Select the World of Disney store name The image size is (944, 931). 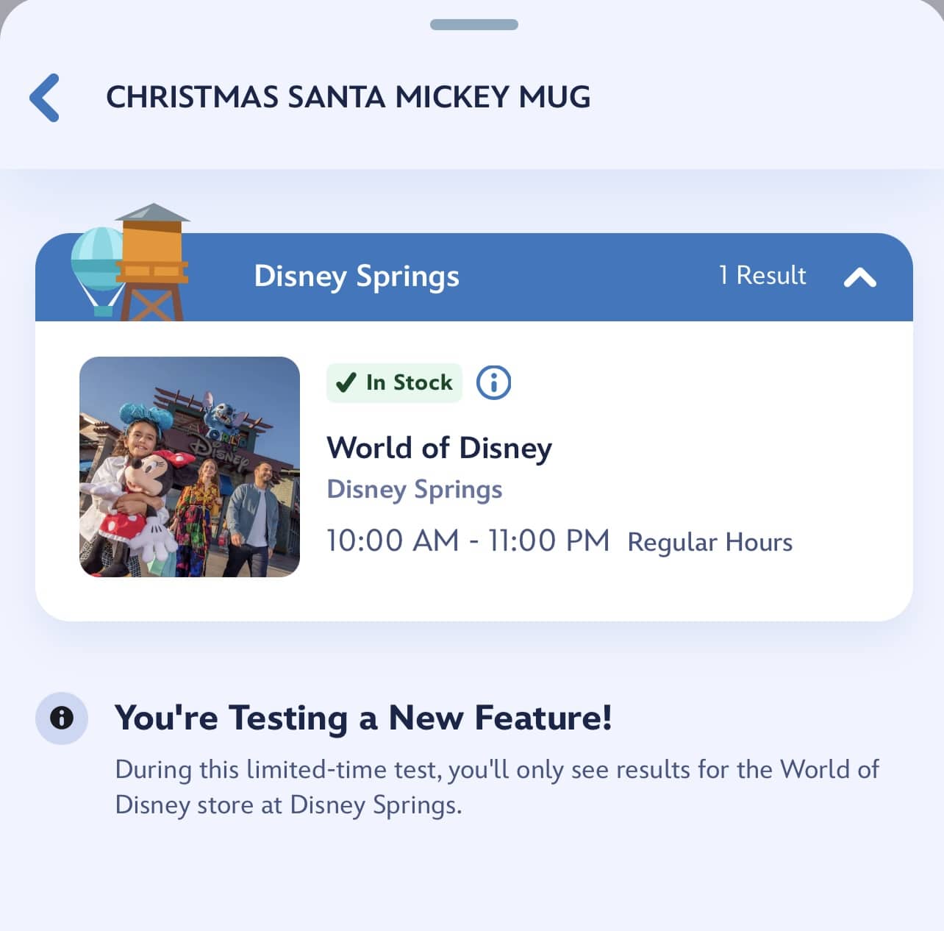click(439, 447)
